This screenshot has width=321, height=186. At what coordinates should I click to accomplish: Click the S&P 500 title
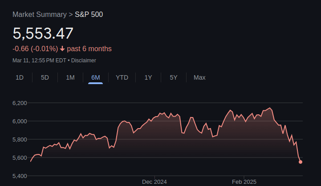[x=89, y=14]
